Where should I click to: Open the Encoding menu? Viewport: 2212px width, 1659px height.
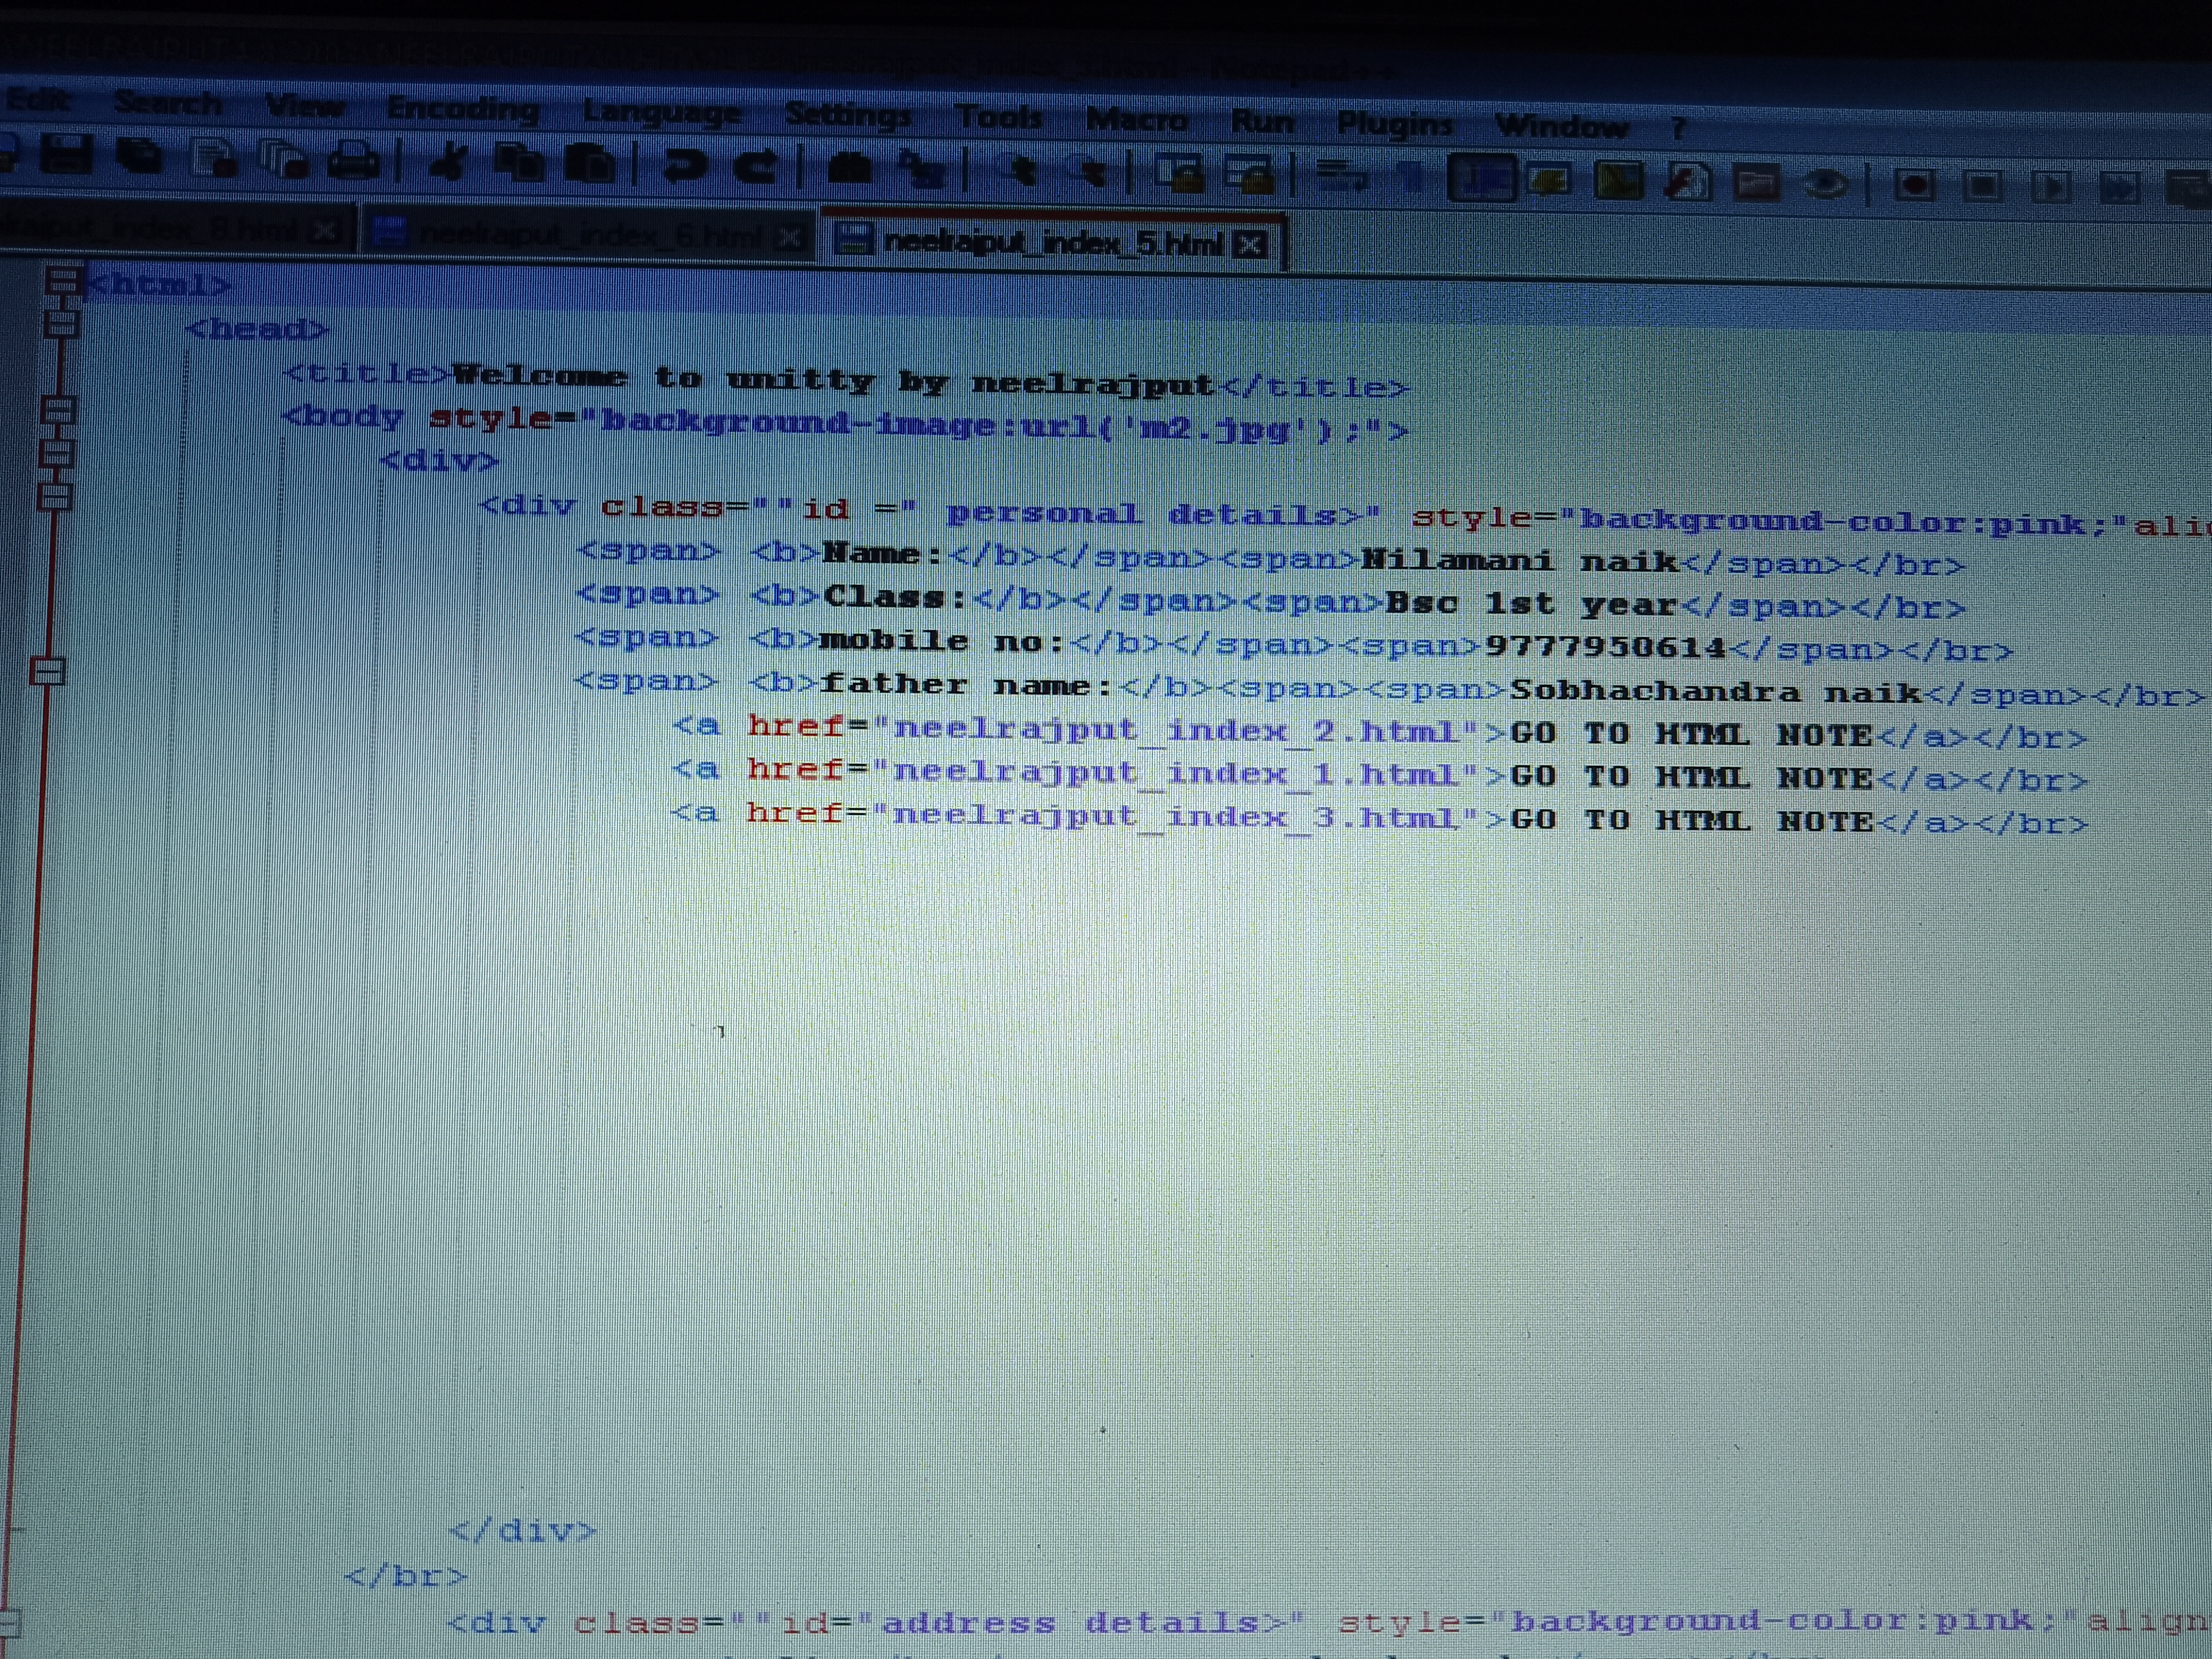tap(462, 109)
